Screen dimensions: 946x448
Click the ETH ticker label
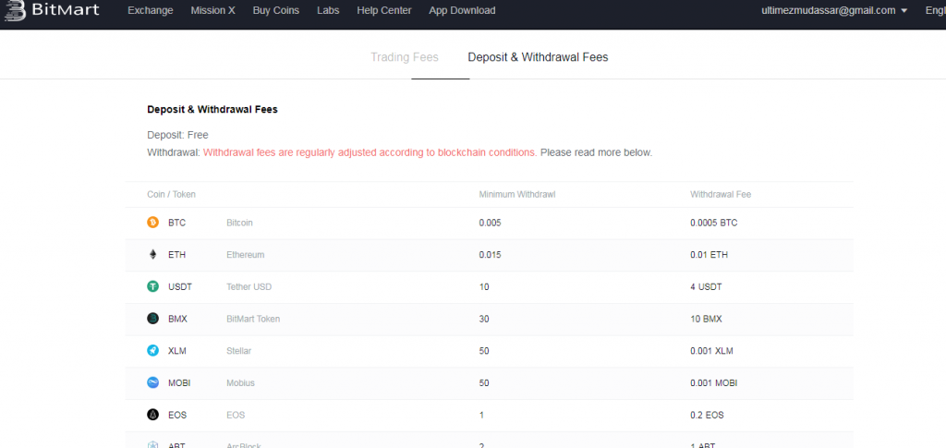click(176, 254)
